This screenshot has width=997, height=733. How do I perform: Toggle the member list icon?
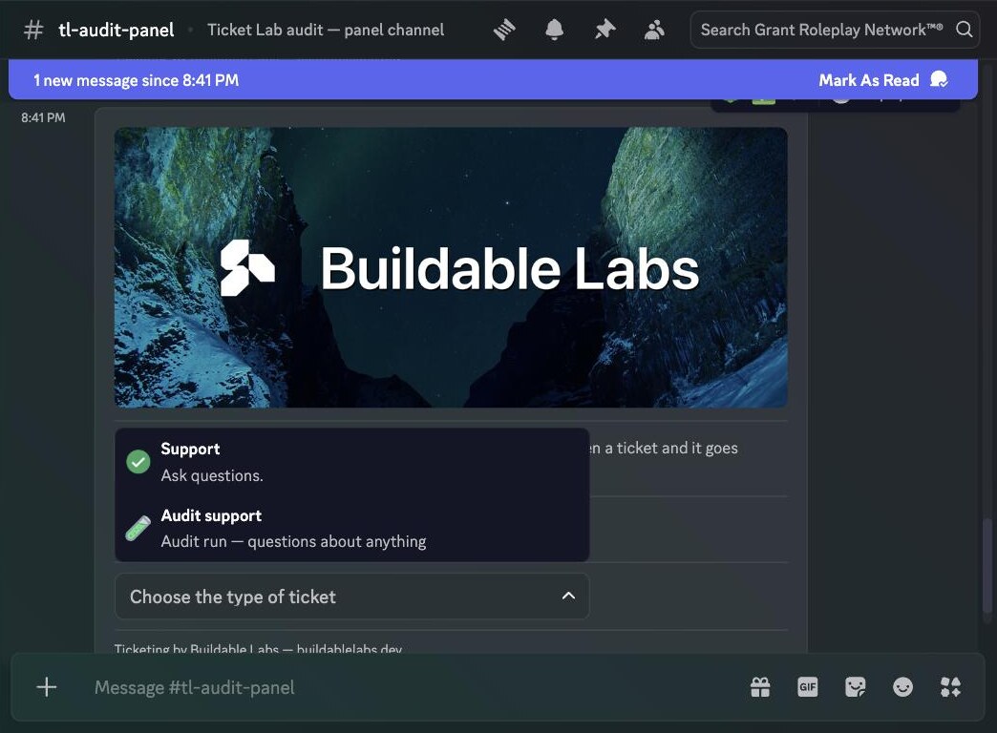point(653,30)
